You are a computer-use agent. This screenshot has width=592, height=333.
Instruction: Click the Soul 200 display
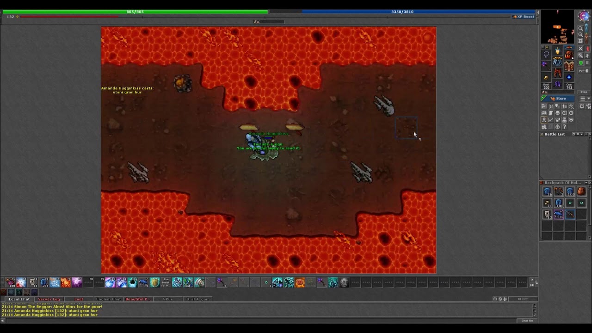pyautogui.click(x=546, y=86)
